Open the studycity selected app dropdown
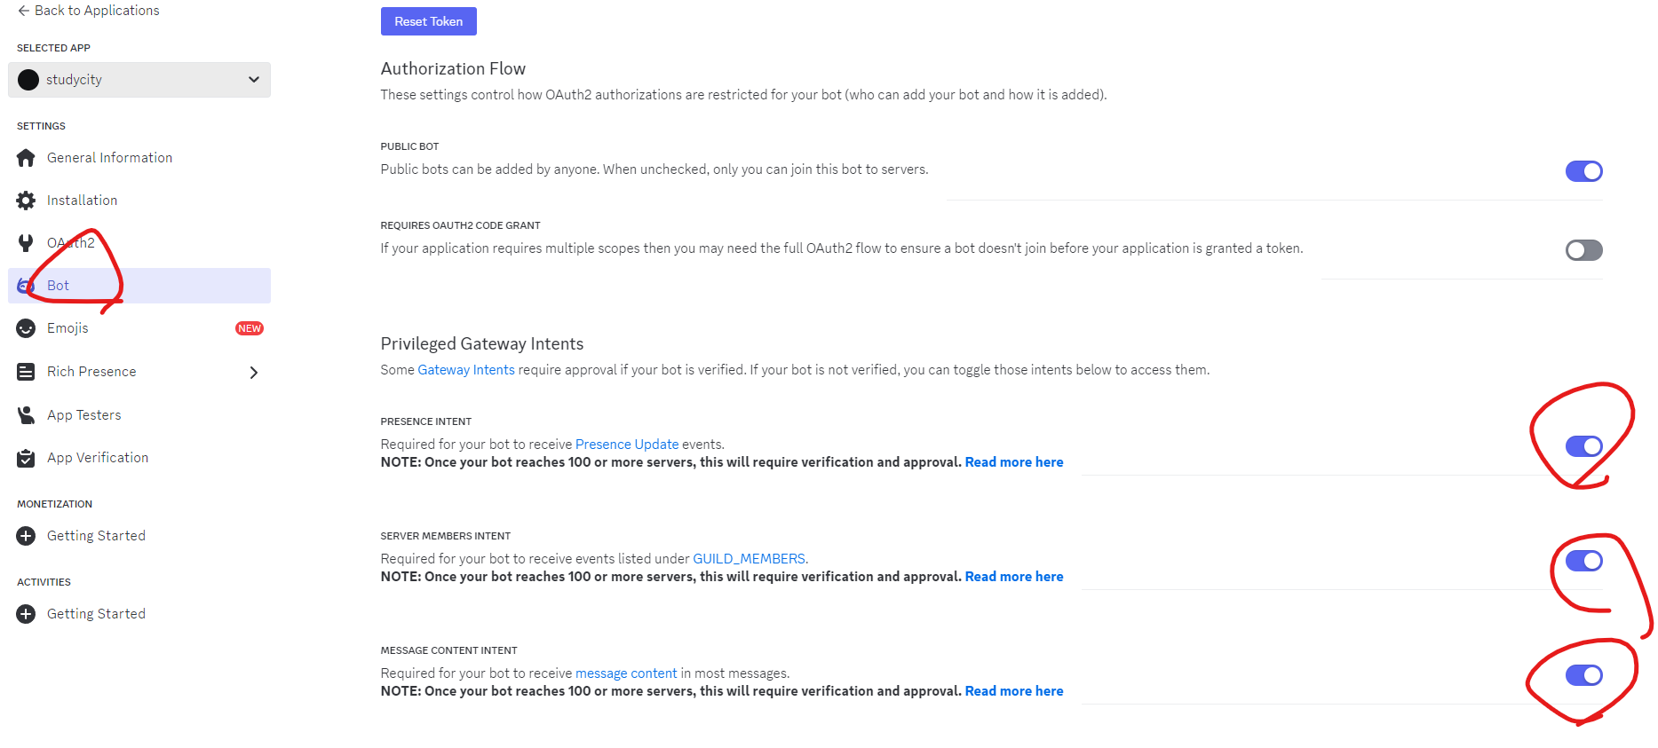Image resolution: width=1658 pixels, height=748 pixels. (139, 80)
